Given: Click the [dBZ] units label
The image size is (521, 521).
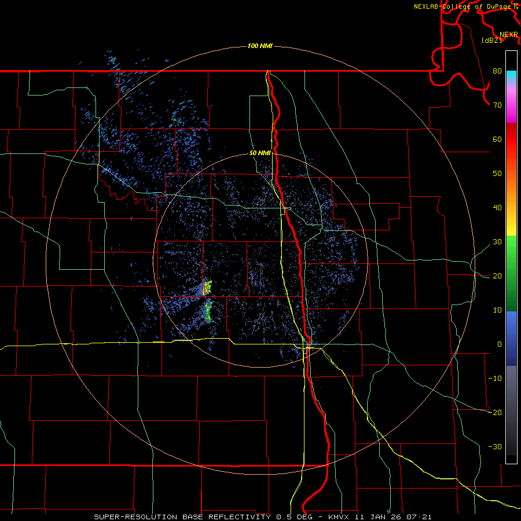Looking at the screenshot, I should (x=491, y=41).
